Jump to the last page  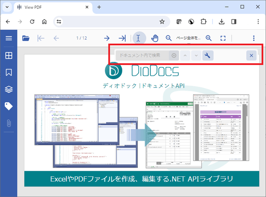122,38
